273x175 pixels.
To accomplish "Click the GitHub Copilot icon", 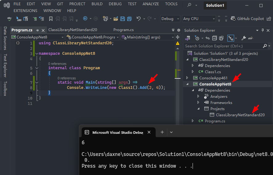I will click(x=233, y=19).
